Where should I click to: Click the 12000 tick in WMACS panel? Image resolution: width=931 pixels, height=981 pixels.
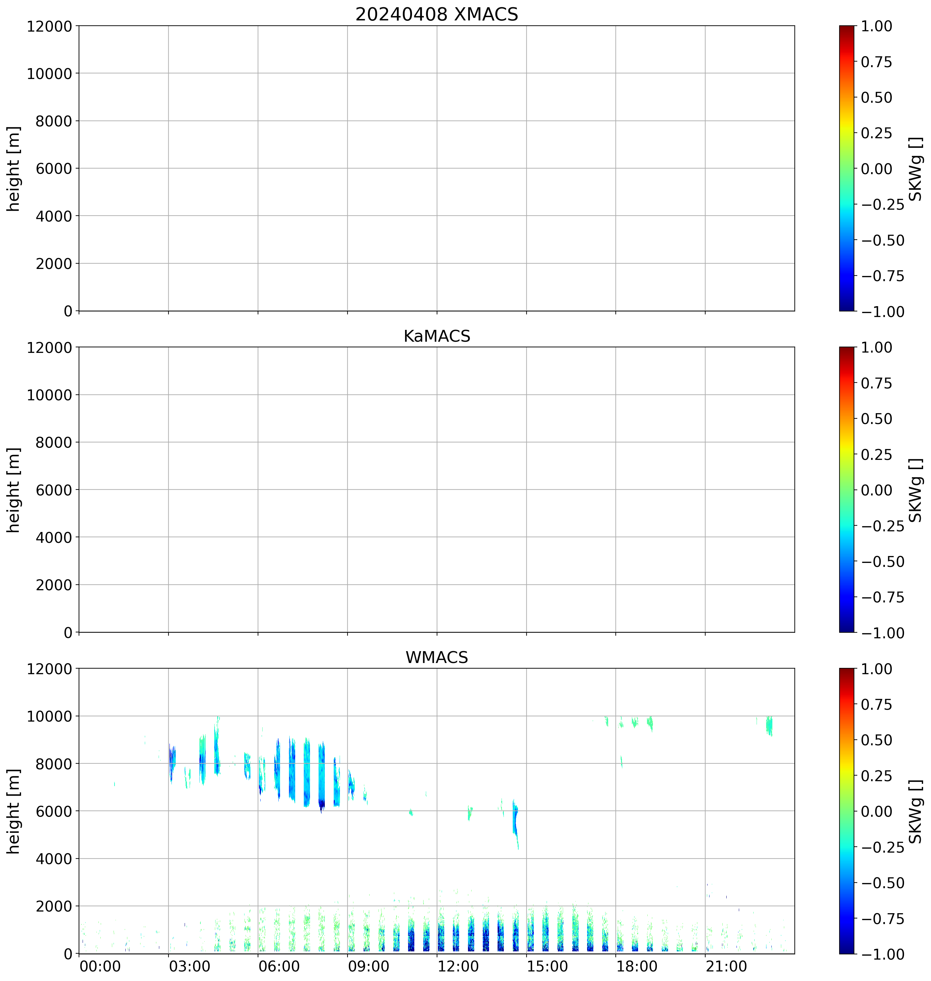pos(50,669)
